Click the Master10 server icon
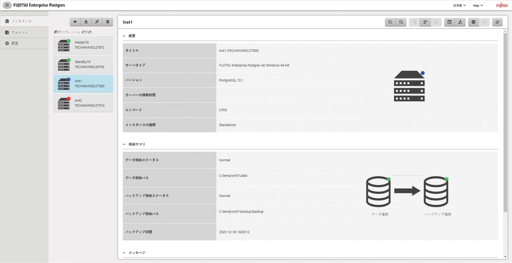512x263 pixels. click(64, 45)
